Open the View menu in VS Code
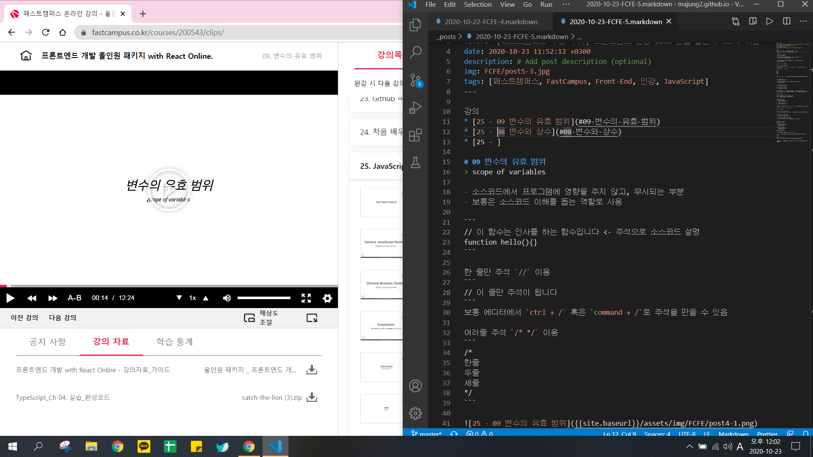Screen dimensions: 813x457 (x=507, y=4)
